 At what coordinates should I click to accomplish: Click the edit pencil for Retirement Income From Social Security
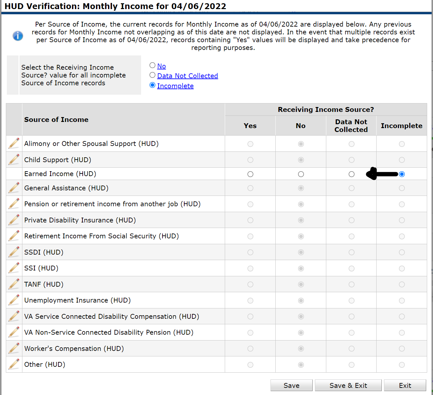(x=14, y=236)
